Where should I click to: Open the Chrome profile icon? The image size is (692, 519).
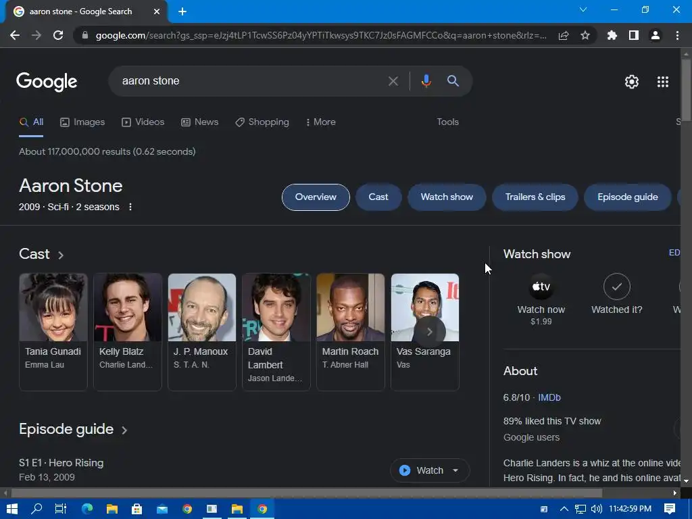tap(656, 35)
